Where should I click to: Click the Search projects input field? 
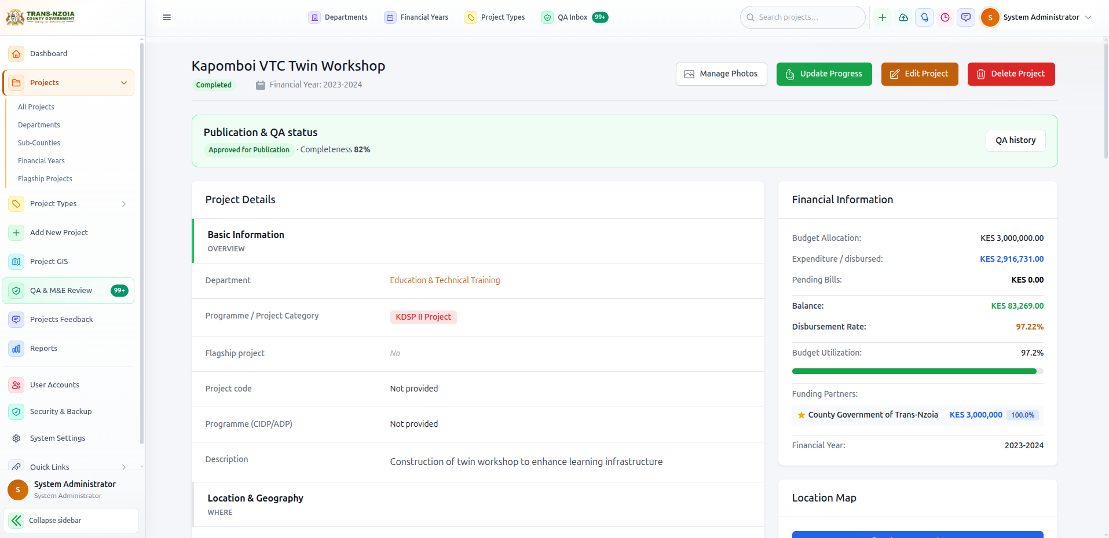point(803,17)
